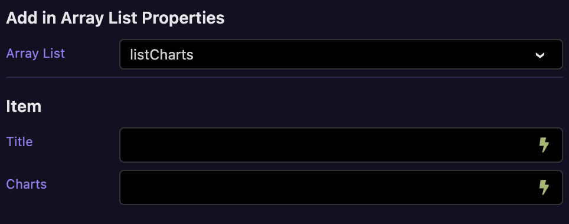Open dynamic binding for the Title property

(544, 144)
